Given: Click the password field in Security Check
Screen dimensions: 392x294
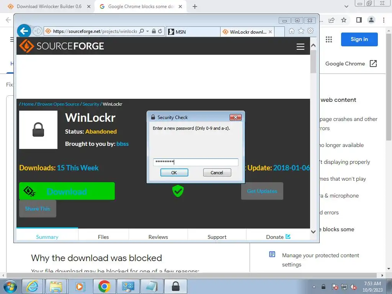Looking at the screenshot, I should (196, 162).
